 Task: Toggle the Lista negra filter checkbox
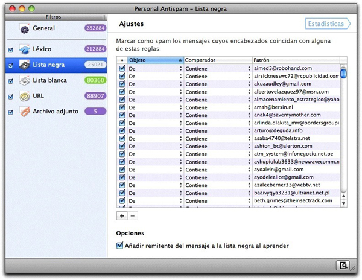click(10, 66)
